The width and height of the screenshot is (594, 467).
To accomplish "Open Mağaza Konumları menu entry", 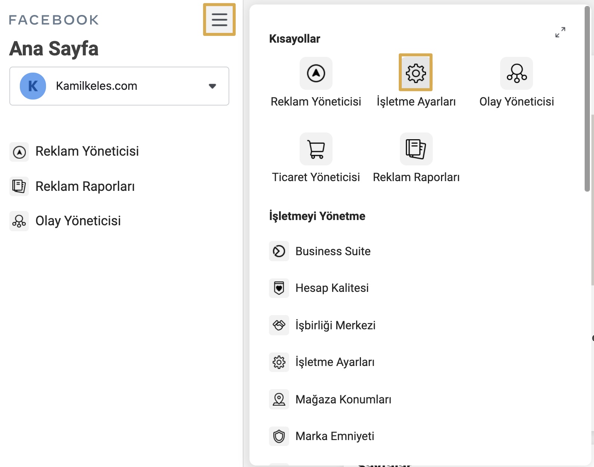I will pos(343,399).
